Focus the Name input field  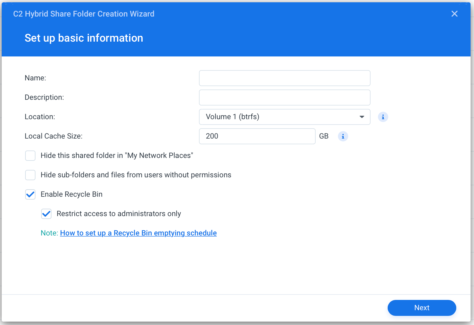(x=284, y=78)
